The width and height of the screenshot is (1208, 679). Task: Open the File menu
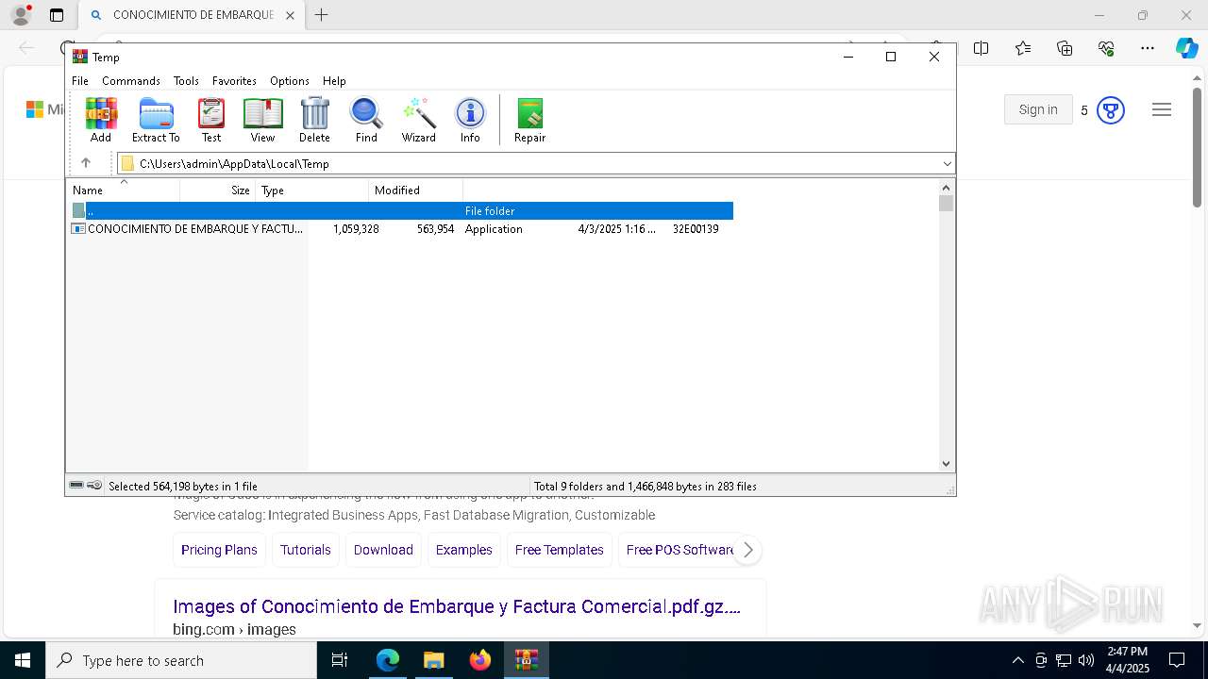point(80,81)
